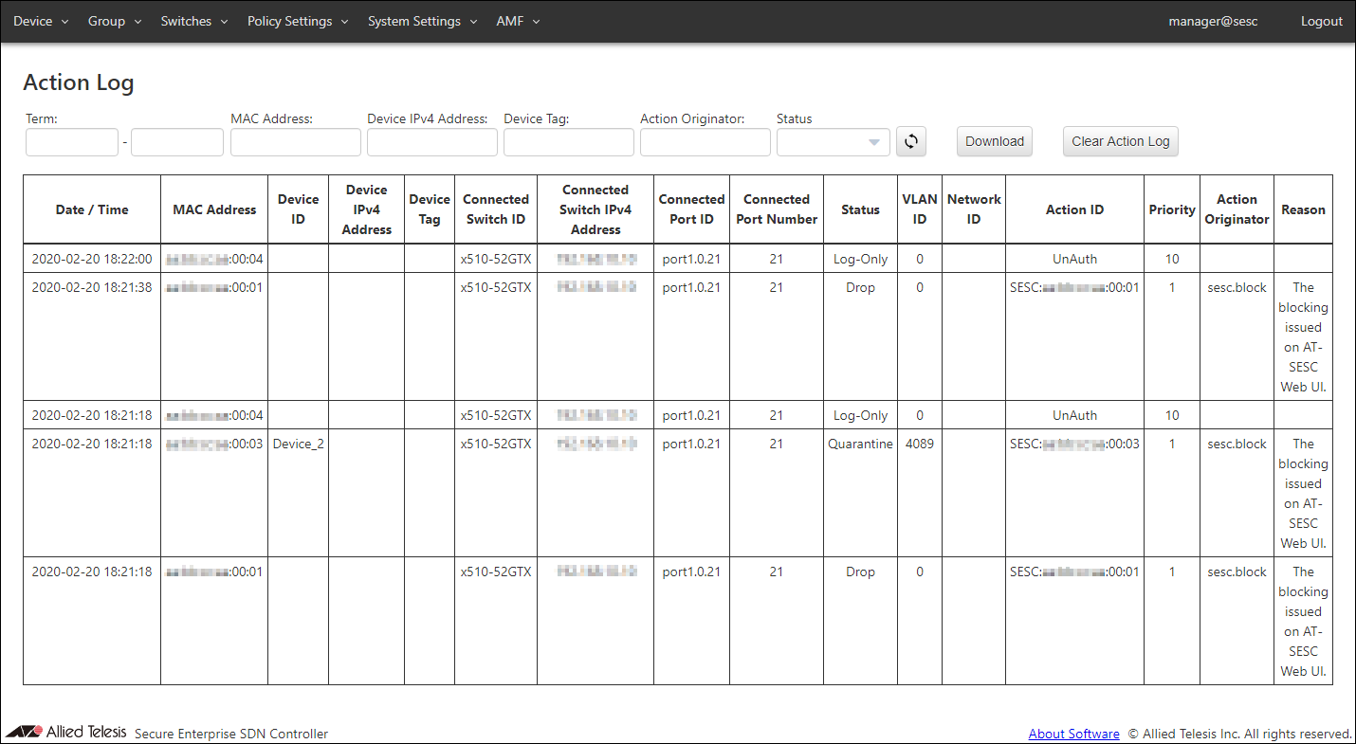Open the Switches menu
Screen dimensions: 1356x744
[194, 21]
